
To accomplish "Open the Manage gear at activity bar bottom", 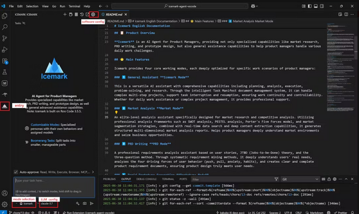I will (x=4, y=204).
